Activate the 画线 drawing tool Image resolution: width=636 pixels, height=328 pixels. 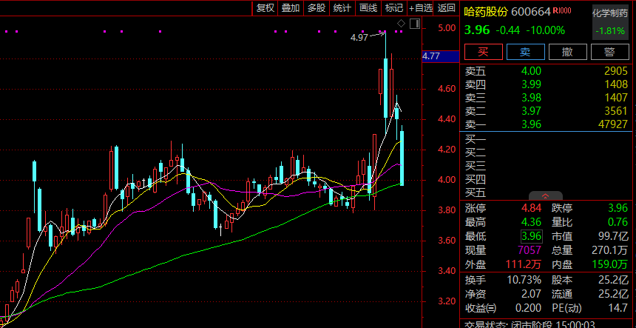point(368,7)
